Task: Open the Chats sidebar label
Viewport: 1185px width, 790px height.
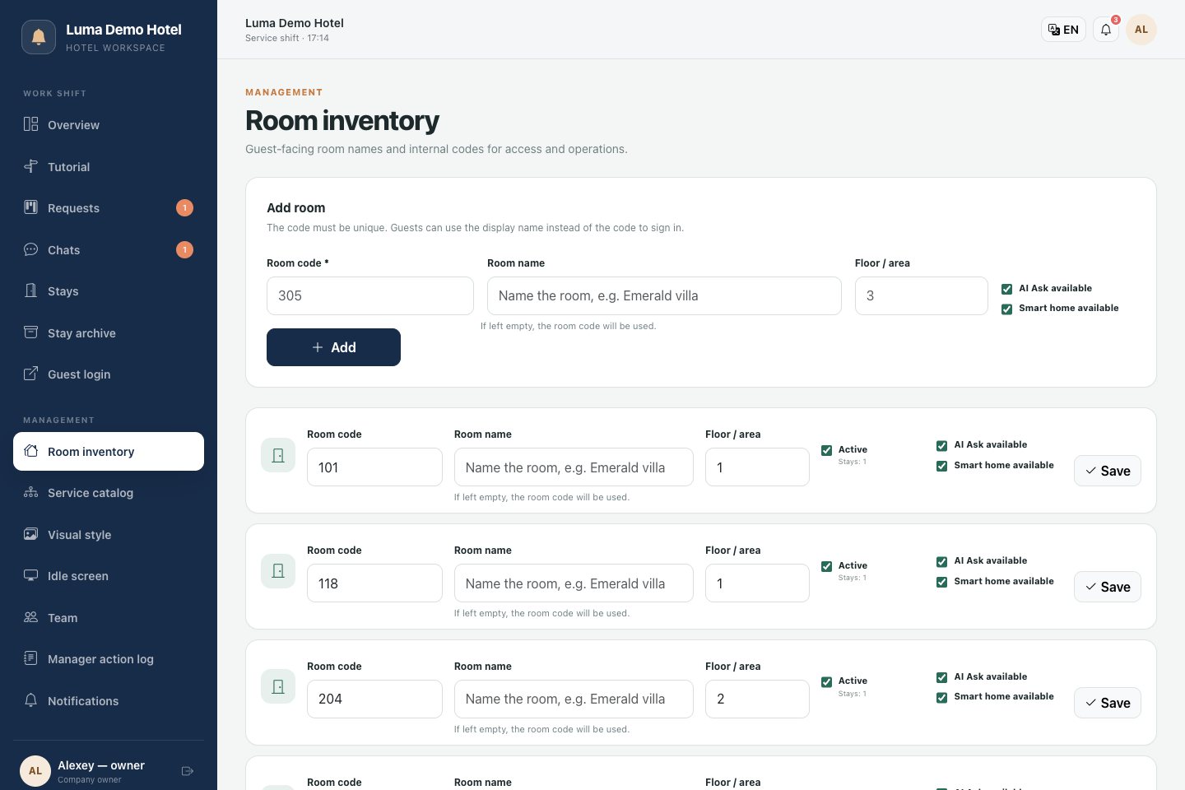Action: pos(63,250)
